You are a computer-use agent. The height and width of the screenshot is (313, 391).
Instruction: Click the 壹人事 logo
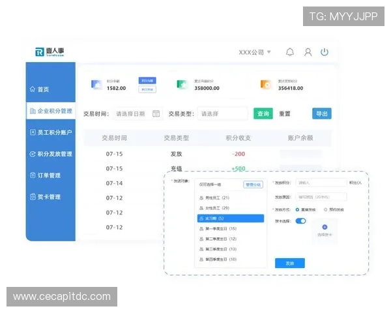(50, 52)
